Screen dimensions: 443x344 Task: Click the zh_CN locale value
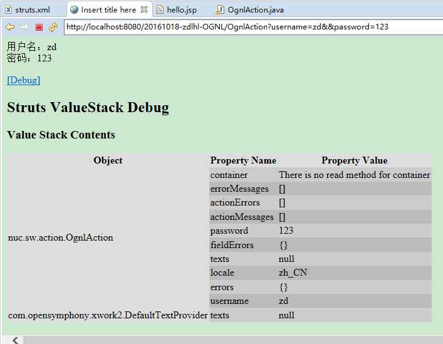pos(293,273)
